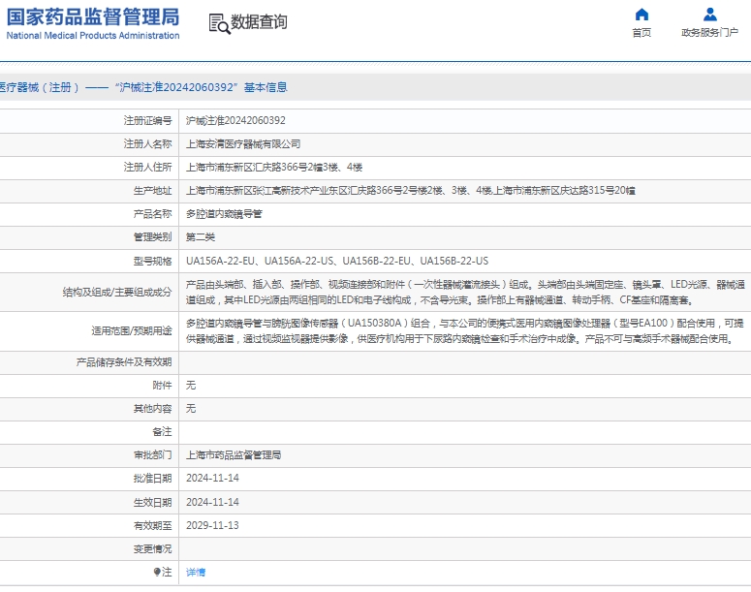Image resolution: width=751 pixels, height=592 pixels.
Task: Click the 首页 text label
Action: coord(641,33)
